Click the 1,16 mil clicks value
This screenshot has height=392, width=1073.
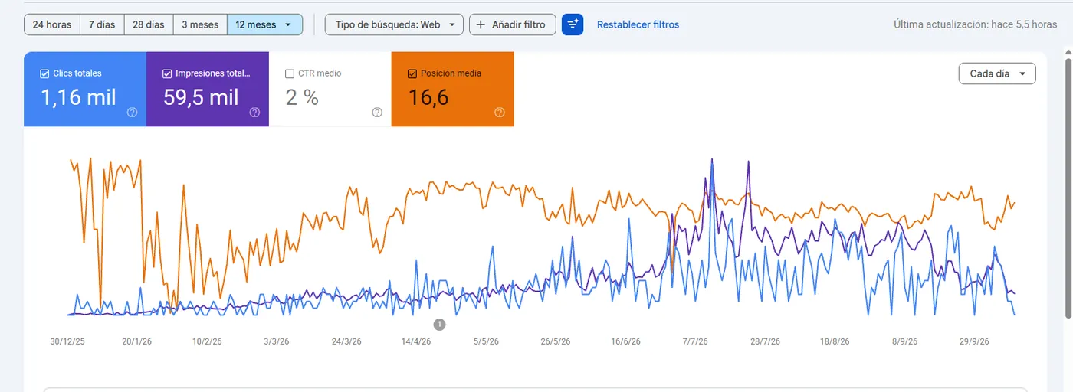[x=78, y=97]
